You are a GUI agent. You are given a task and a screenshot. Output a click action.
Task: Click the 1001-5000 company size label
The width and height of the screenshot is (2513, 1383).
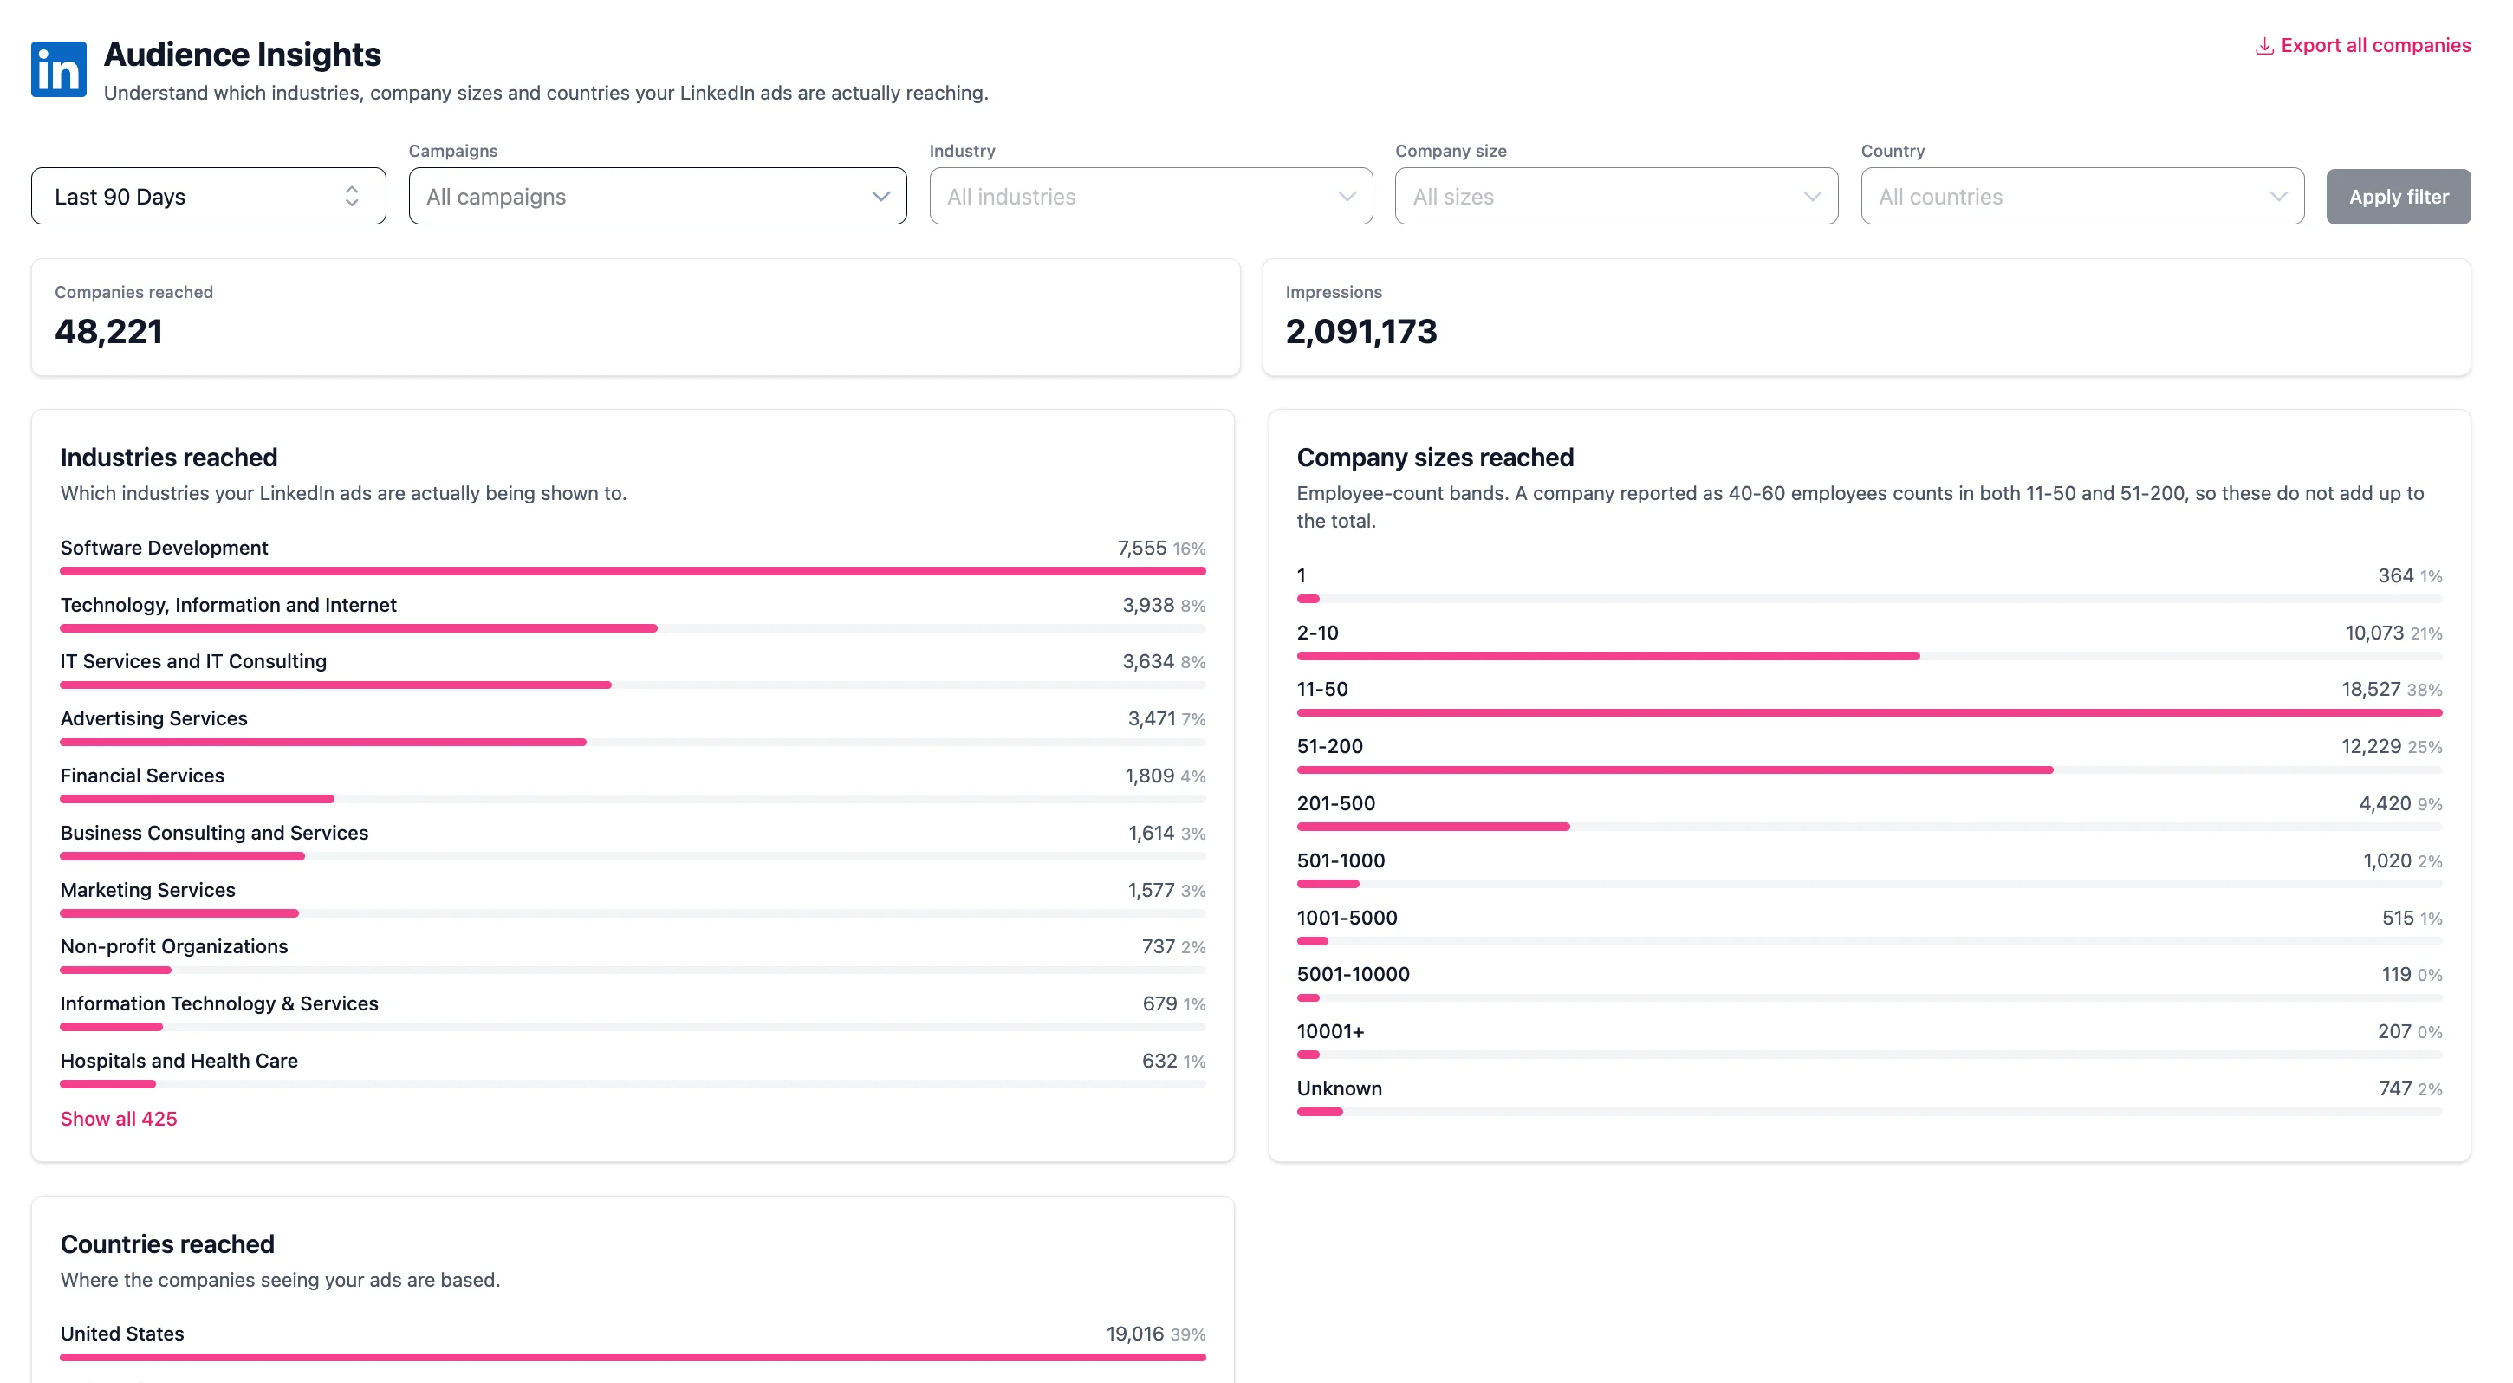1347,918
